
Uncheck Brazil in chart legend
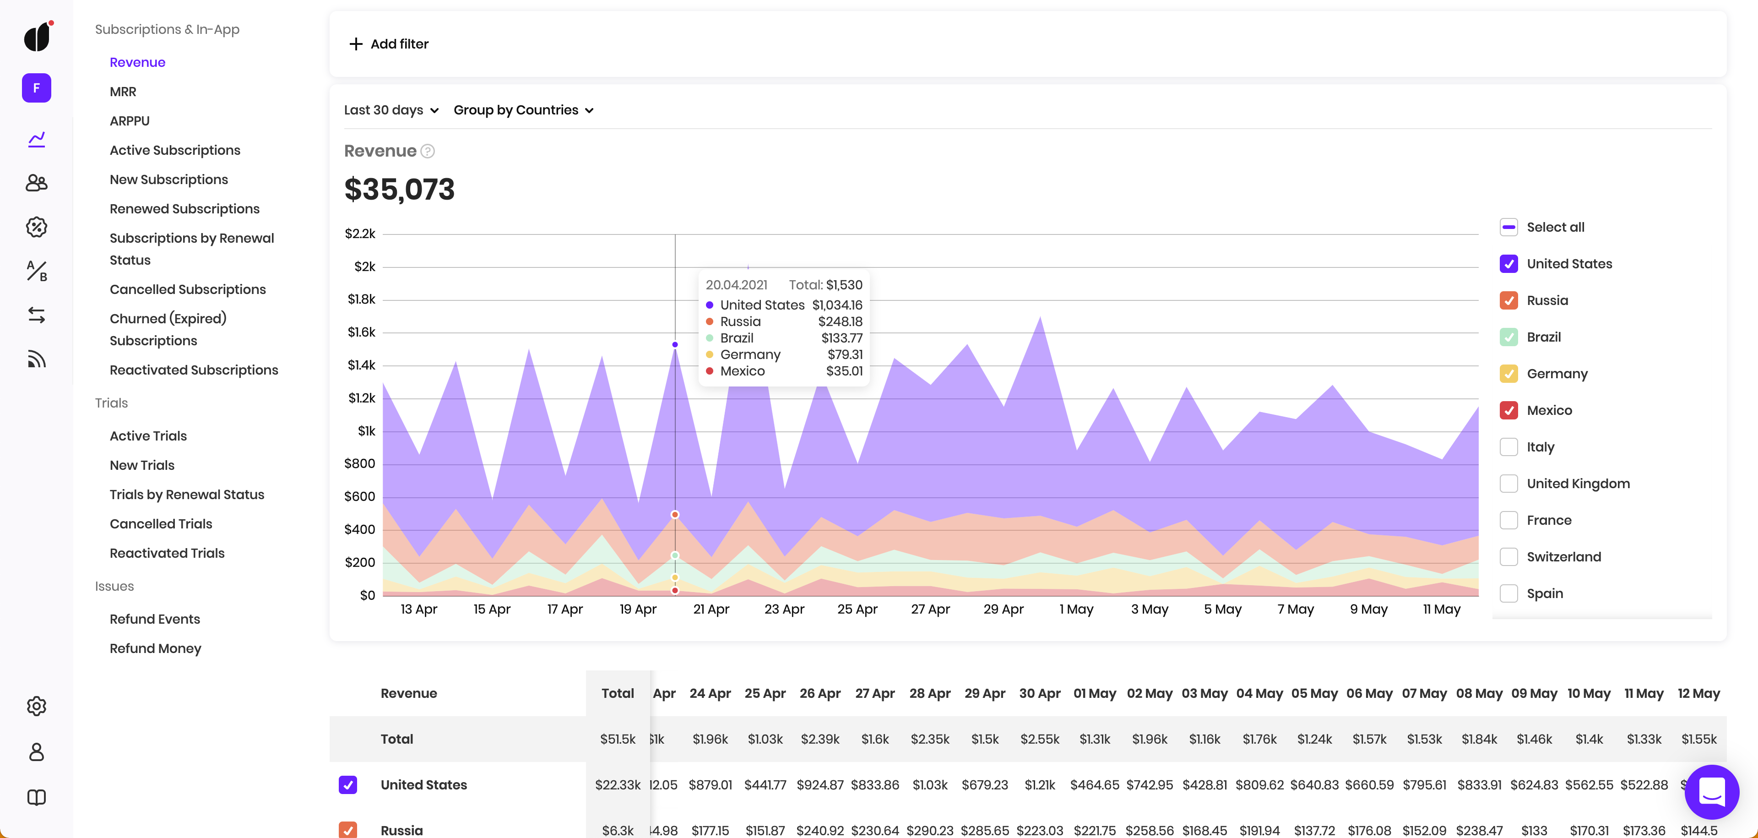(x=1509, y=337)
